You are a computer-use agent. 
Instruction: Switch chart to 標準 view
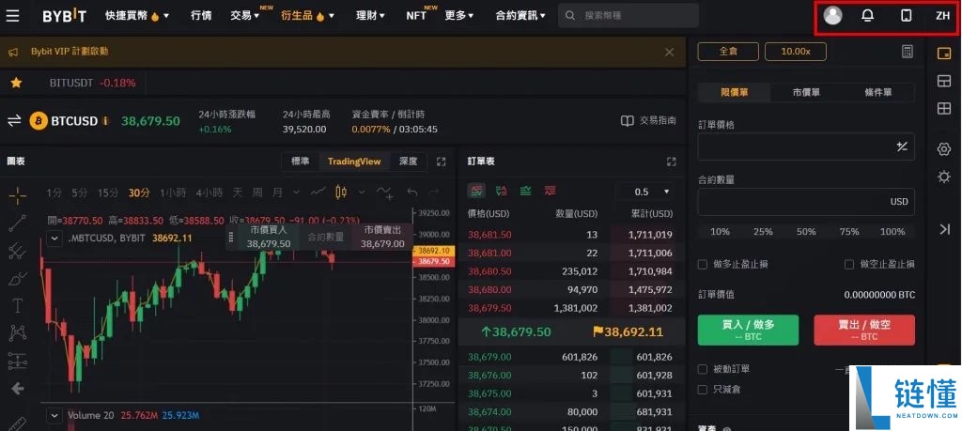tap(301, 162)
